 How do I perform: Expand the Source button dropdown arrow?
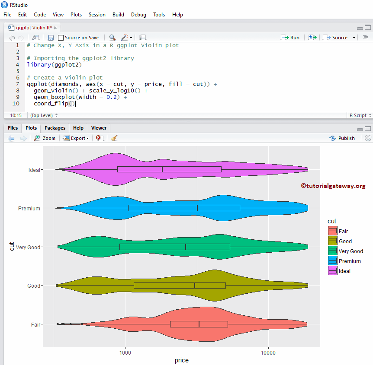(x=354, y=38)
